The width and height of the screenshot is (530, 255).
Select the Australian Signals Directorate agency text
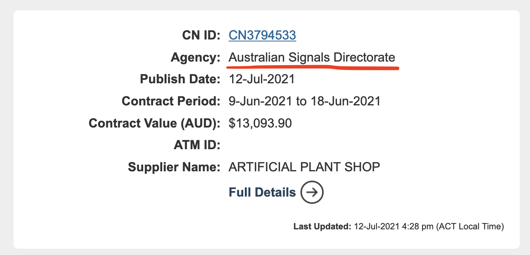[312, 57]
